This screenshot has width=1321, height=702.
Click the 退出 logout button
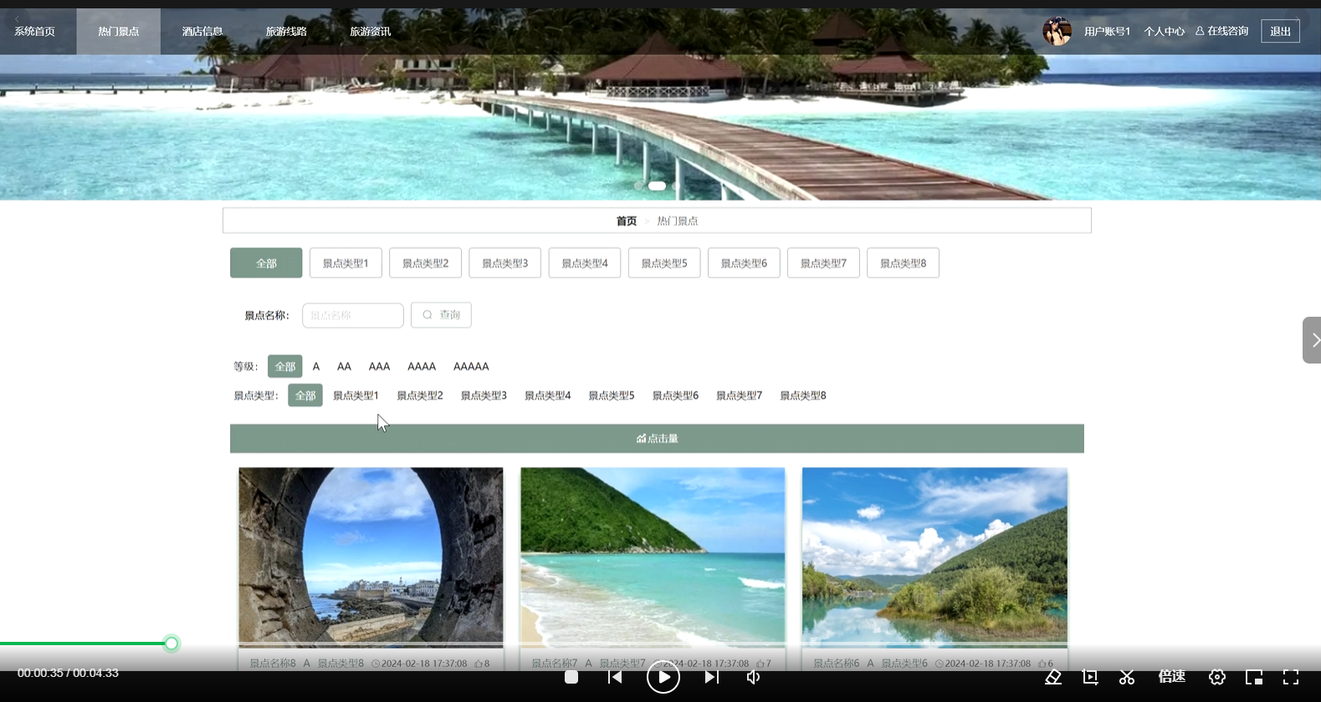(x=1280, y=31)
